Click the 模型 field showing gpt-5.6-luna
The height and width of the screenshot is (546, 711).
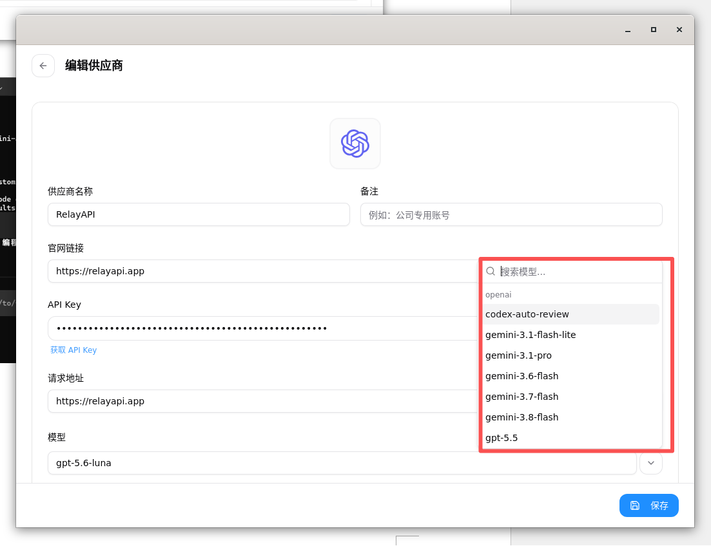tap(342, 463)
